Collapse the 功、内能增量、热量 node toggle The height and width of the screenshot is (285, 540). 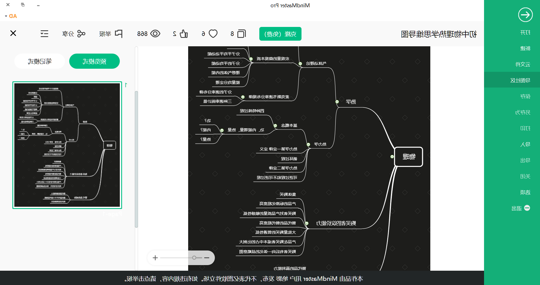click(x=222, y=130)
